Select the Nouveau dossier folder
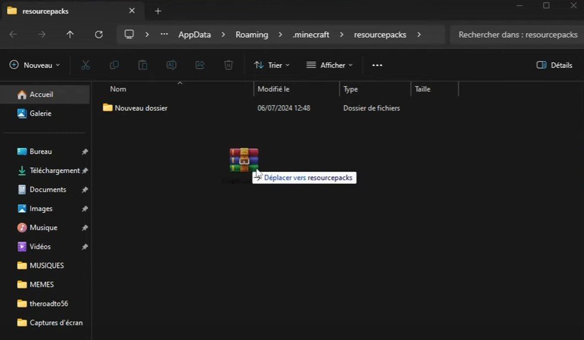 pos(141,108)
